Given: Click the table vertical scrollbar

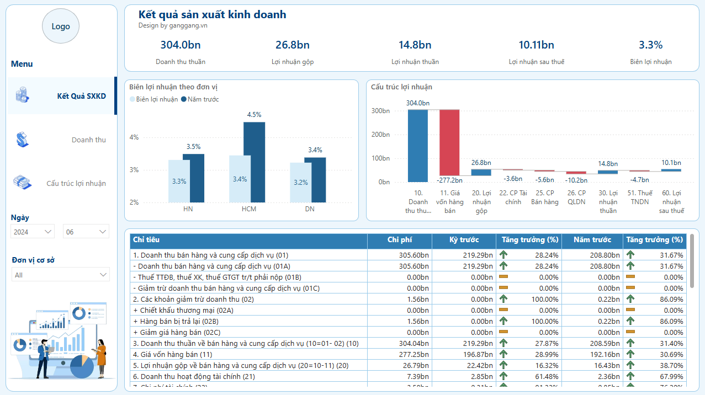Looking at the screenshot, I should 692,260.
